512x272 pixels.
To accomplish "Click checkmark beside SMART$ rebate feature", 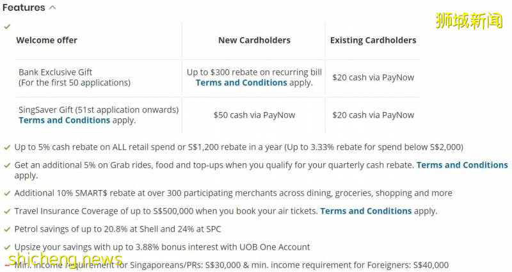I will click(x=7, y=193).
